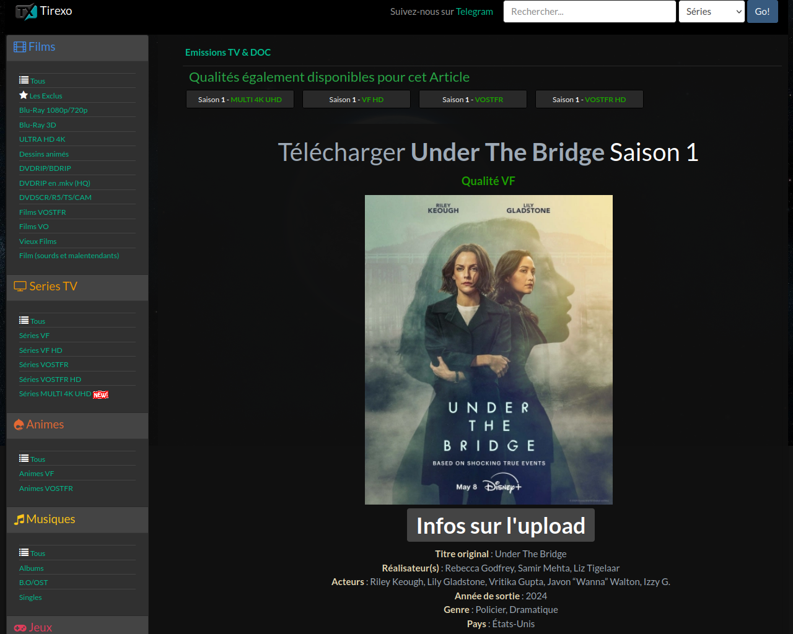Click the Réalisateur(s) line Rebecca Godfrey

501,568
